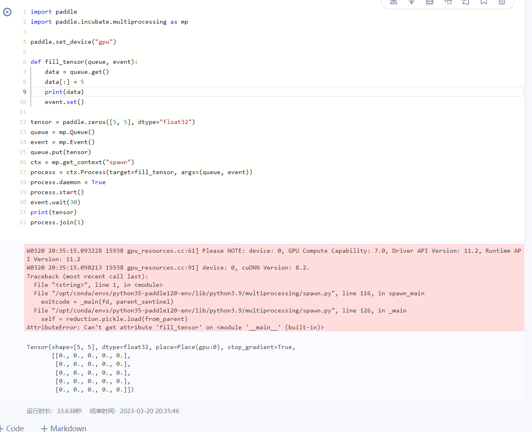Image resolution: width=532 pixels, height=432 pixels.
Task: Add a new Markdown cell
Action: 63,428
